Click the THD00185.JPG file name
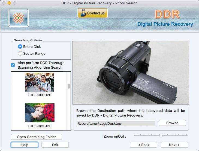The image size is (199, 151). [40, 126]
